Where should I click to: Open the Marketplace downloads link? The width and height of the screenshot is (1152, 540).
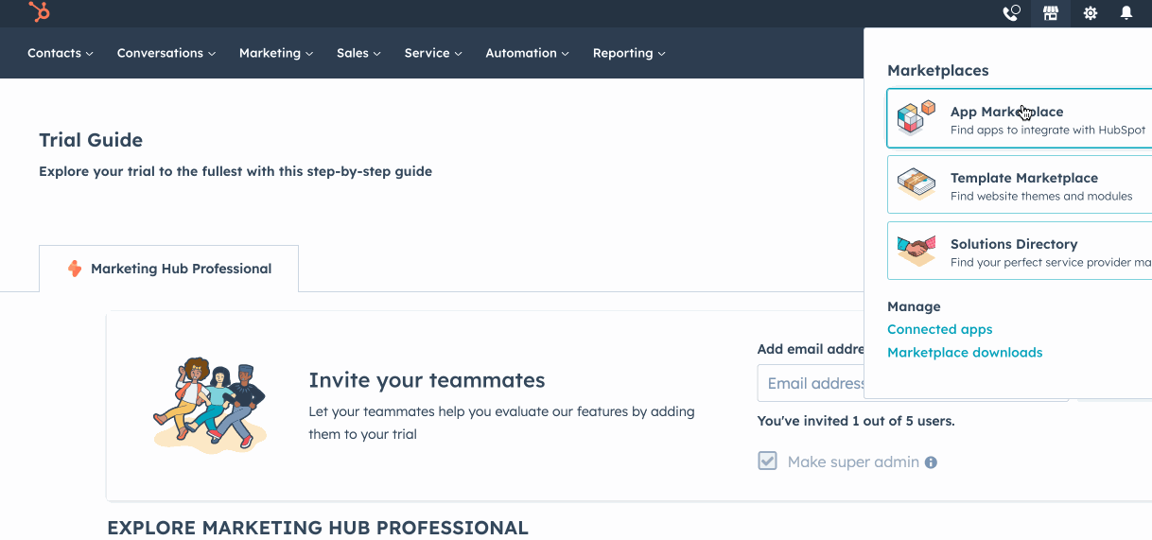pyautogui.click(x=965, y=352)
